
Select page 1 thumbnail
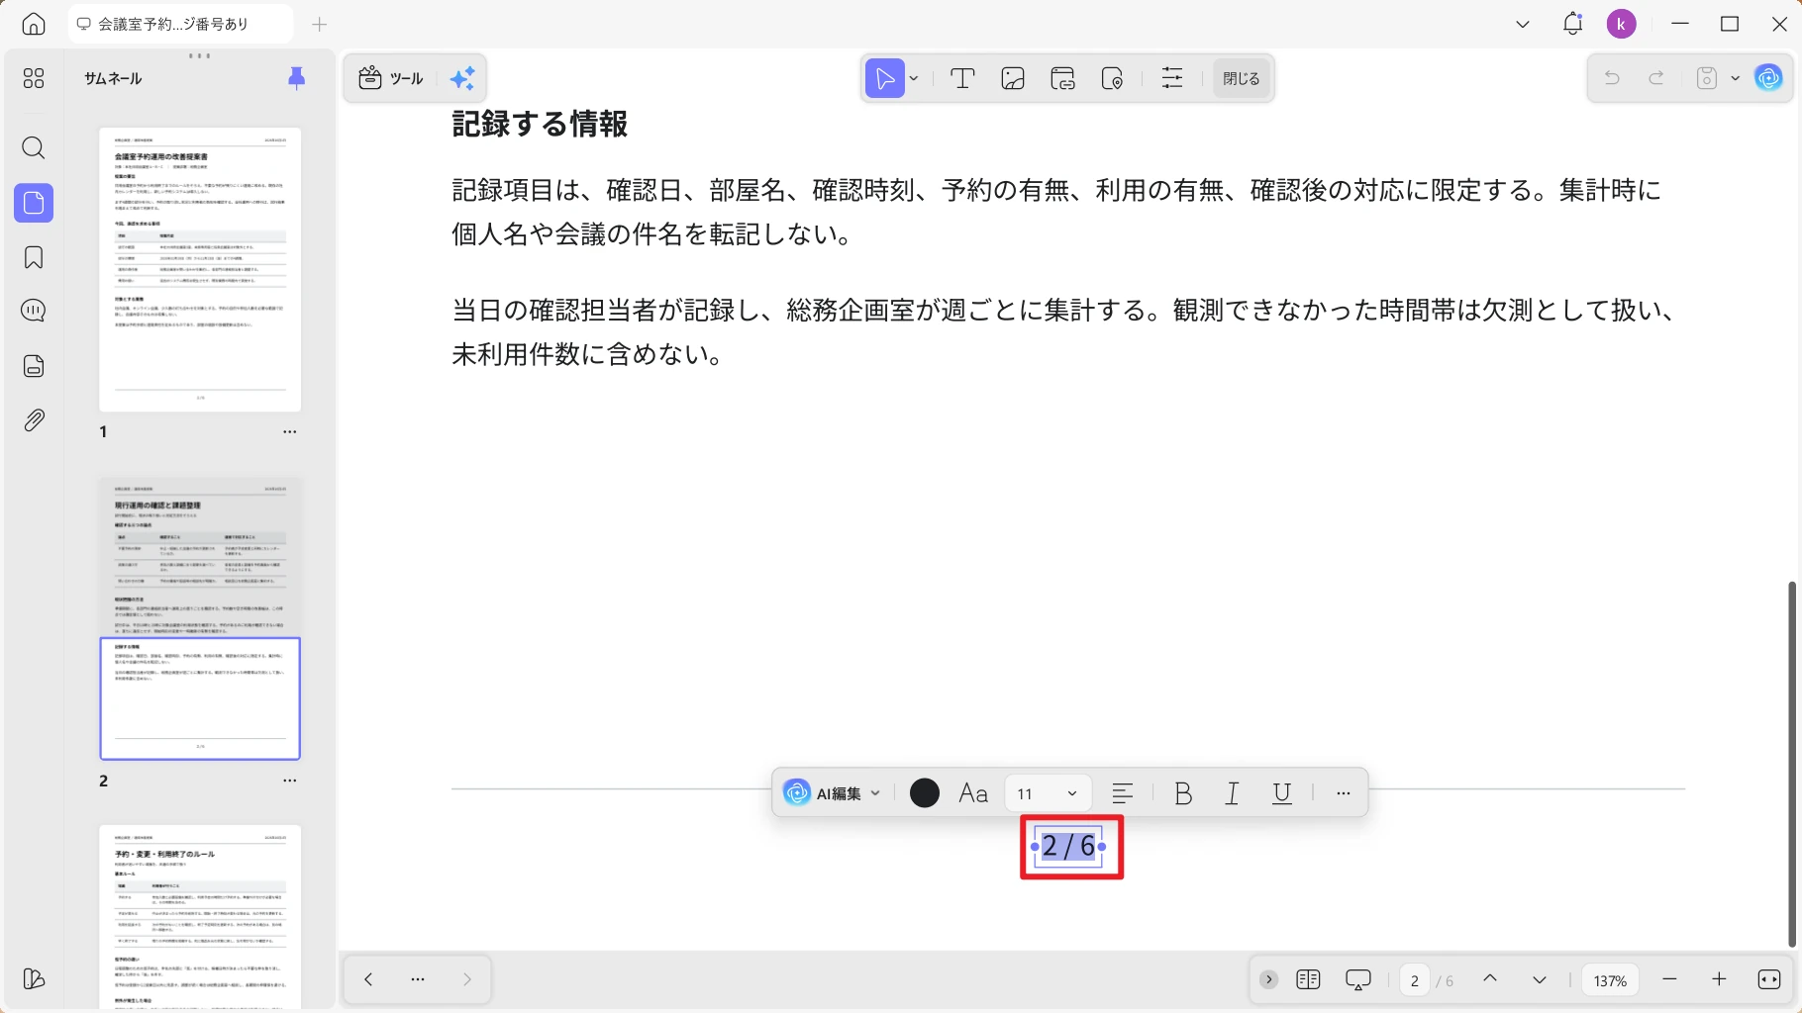[x=200, y=269]
